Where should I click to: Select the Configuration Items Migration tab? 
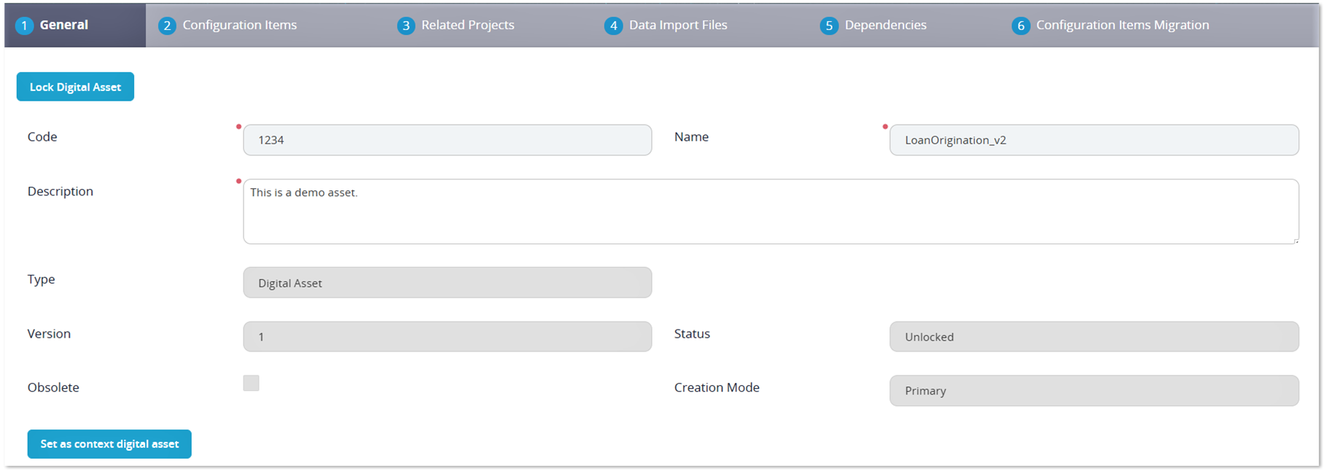[x=1122, y=25]
